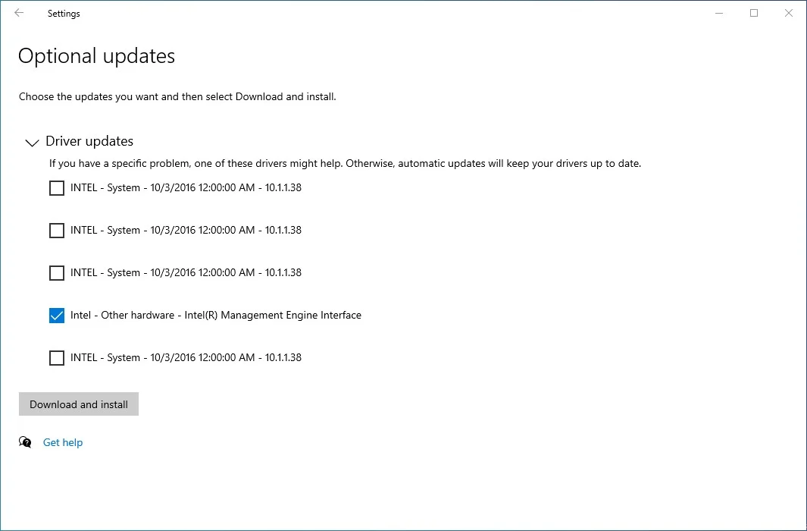The width and height of the screenshot is (807, 531).
Task: Uncheck the Intel Management Engine Interface checkbox
Action: [57, 316]
